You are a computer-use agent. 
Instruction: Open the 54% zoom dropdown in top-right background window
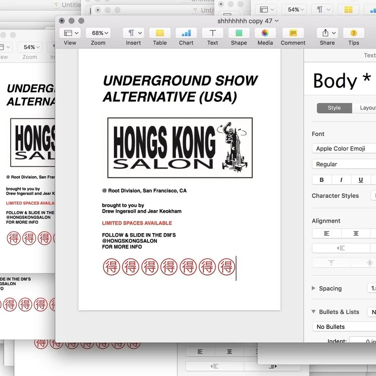(294, 10)
